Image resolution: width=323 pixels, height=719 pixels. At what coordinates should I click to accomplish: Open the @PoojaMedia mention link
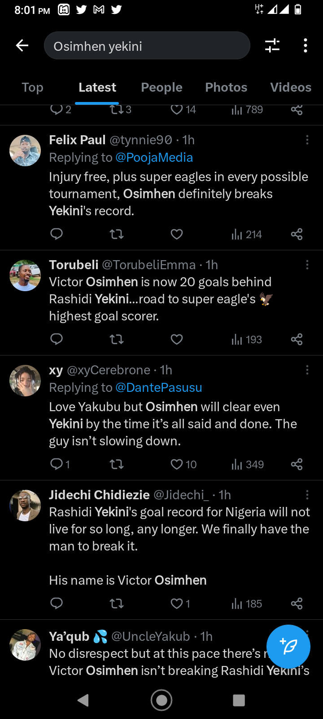(x=154, y=158)
